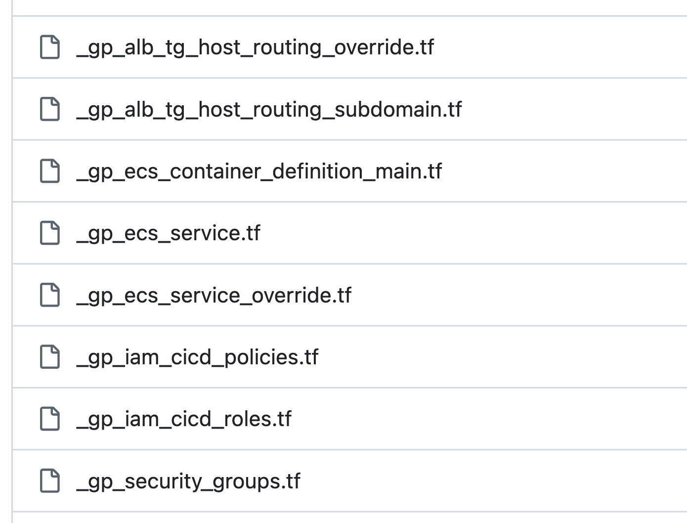
Task: Open the _gp_security_groups.tf file
Action: [189, 479]
